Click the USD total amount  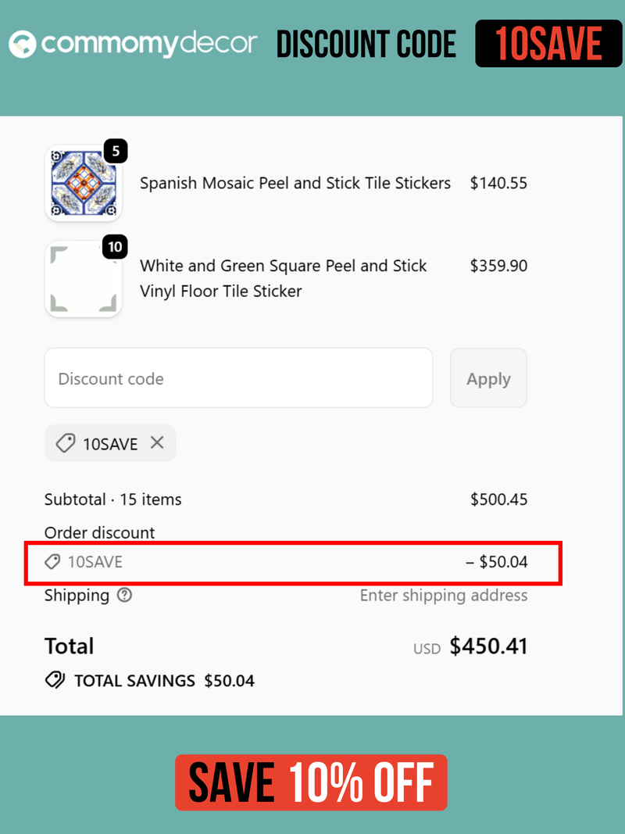(x=488, y=646)
